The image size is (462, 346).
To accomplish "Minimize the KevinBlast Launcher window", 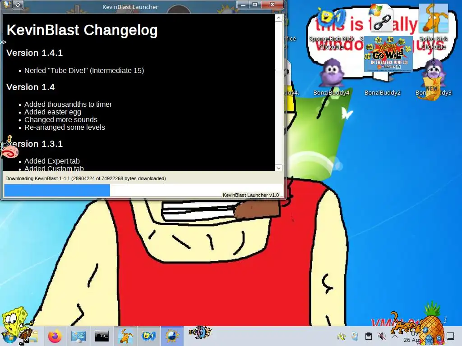I will click(x=243, y=5).
